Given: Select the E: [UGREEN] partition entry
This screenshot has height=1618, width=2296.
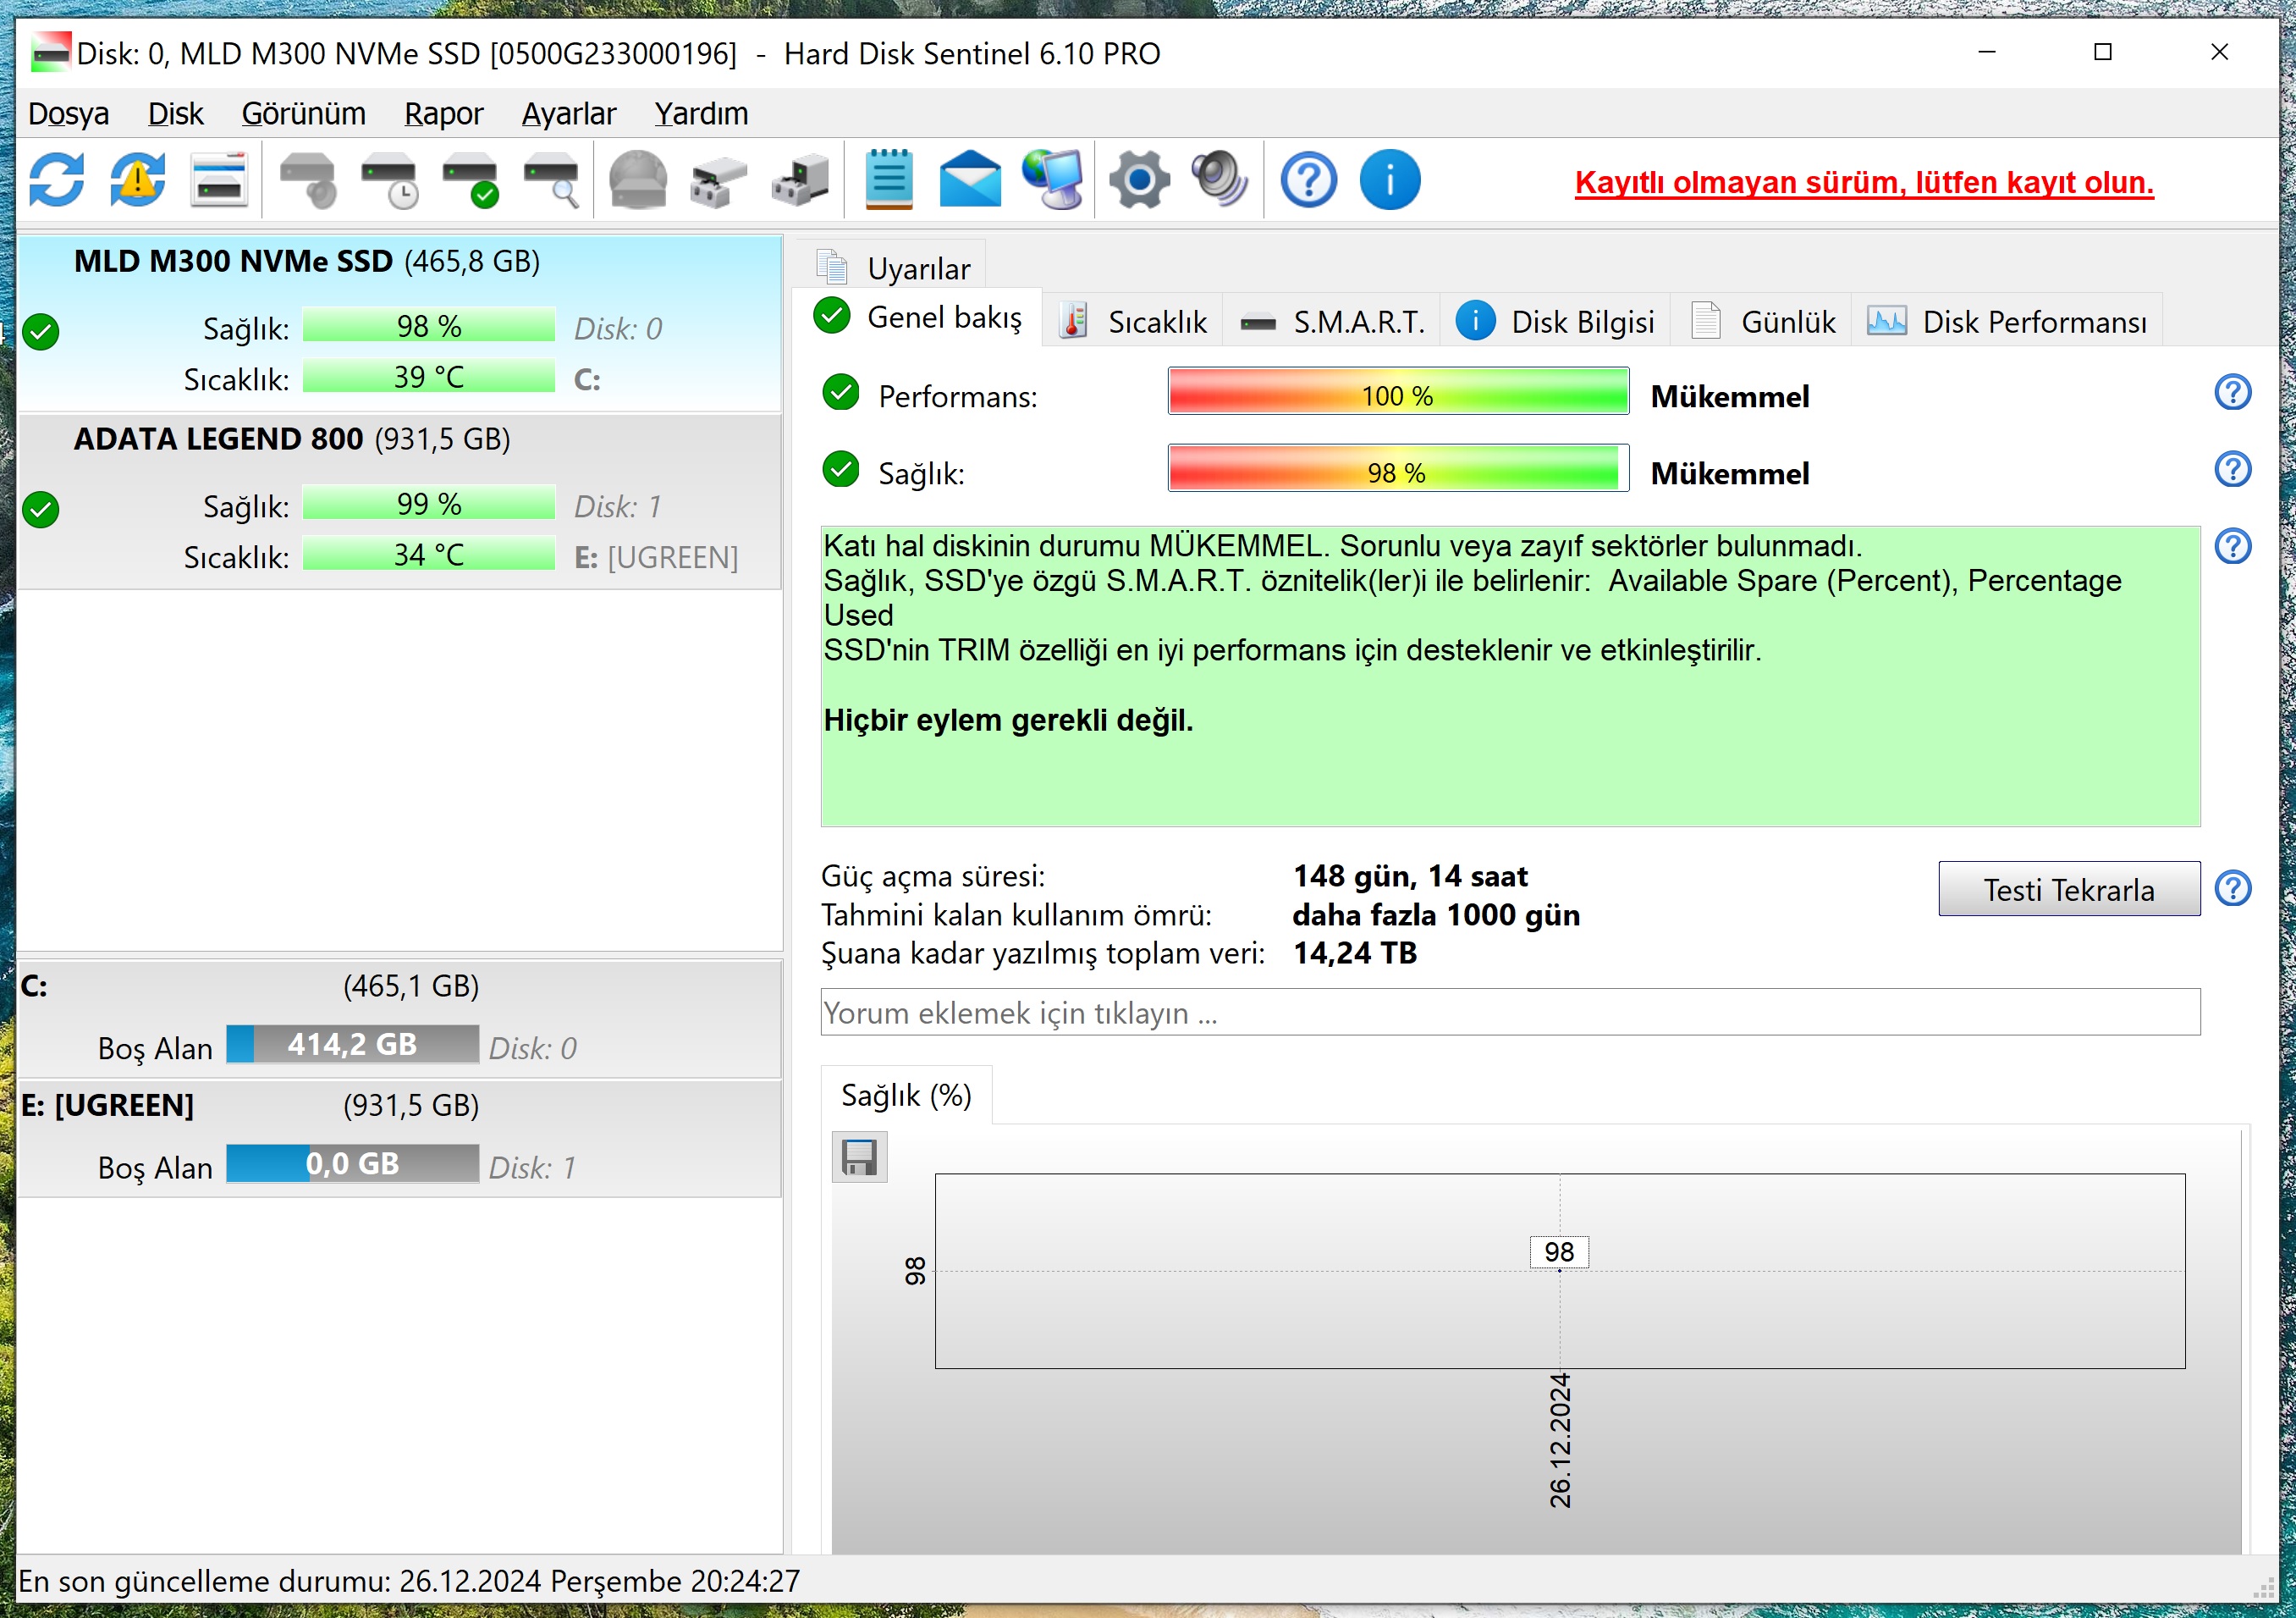Looking at the screenshot, I should (400, 1138).
